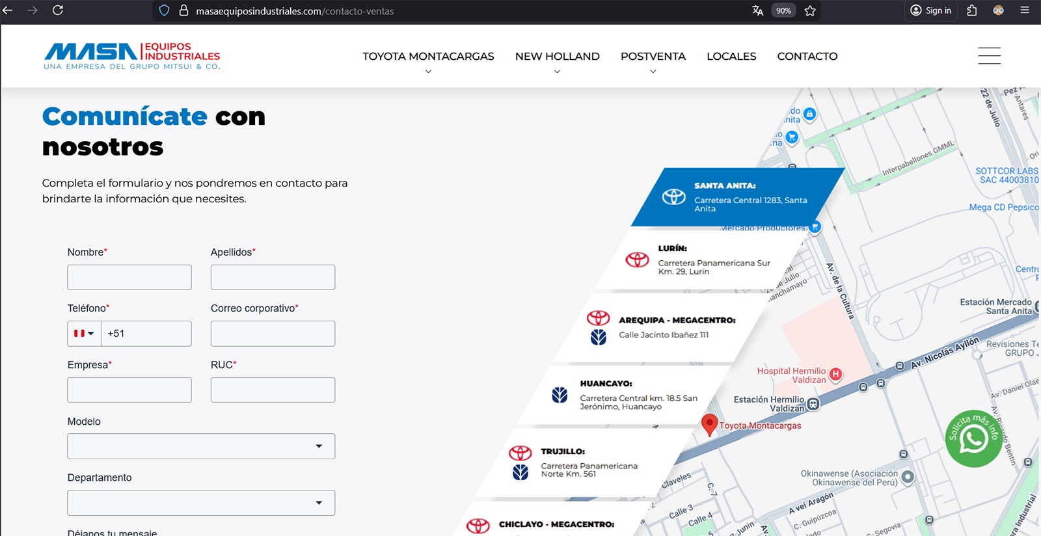Focus the Correo corporativo field
The image size is (1041, 536).
tap(273, 334)
